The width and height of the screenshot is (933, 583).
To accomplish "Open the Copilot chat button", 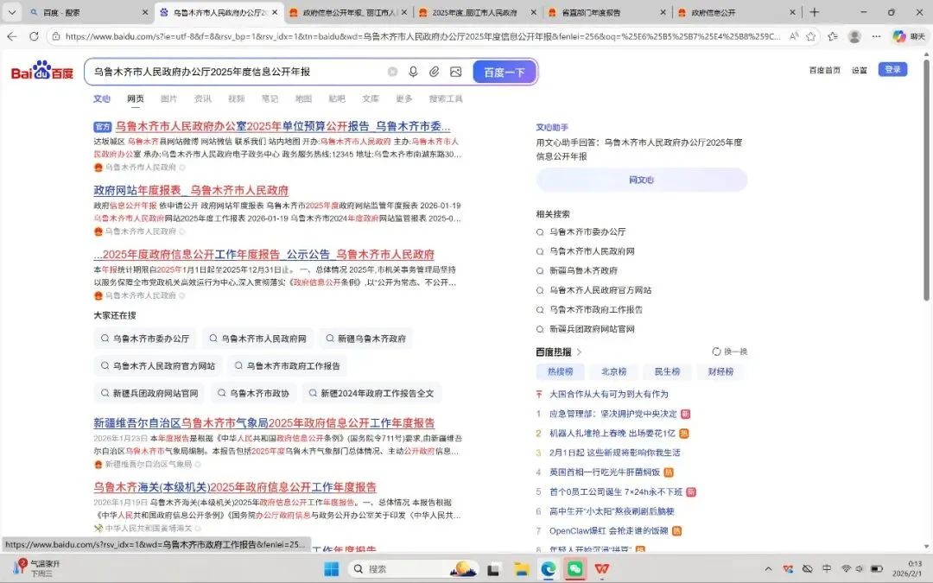I will pyautogui.click(x=909, y=36).
